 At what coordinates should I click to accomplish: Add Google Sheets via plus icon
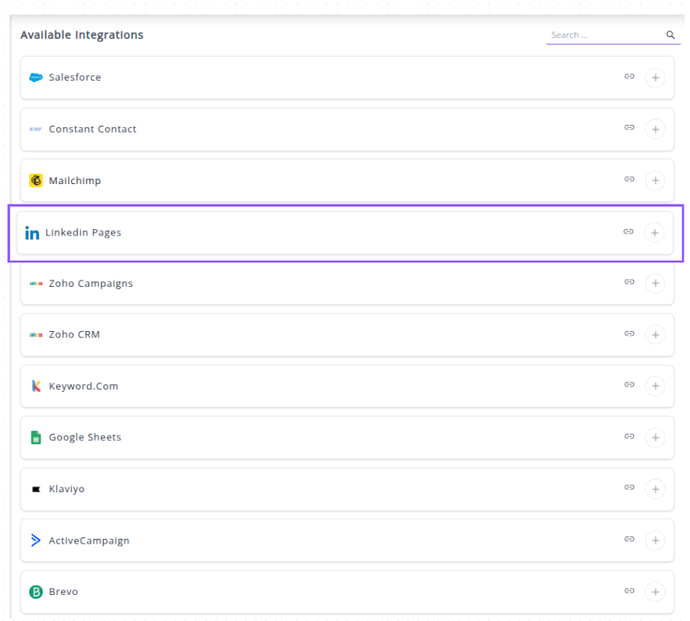[654, 438]
